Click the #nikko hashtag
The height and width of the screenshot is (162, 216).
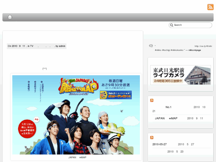point(158,50)
